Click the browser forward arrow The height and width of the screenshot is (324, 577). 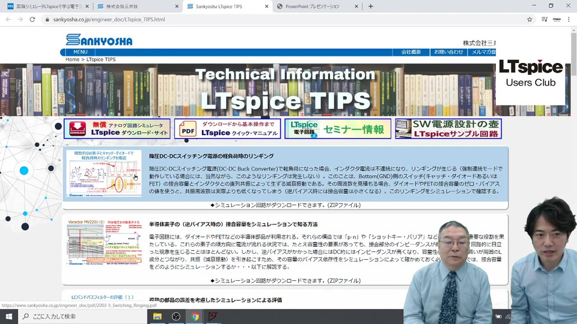[x=20, y=19]
